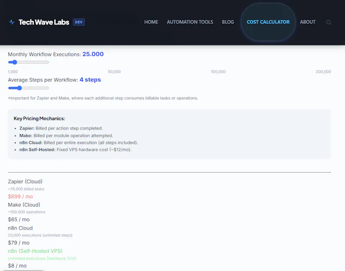Click the Make (Cloud) result label
345x271 pixels.
(24, 205)
